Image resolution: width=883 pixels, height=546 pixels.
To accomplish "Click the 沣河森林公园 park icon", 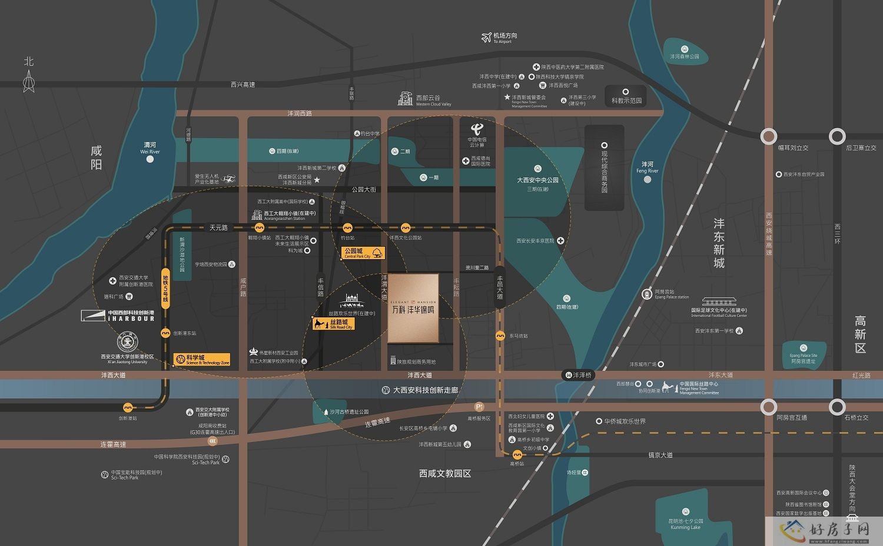I will click(685, 49).
